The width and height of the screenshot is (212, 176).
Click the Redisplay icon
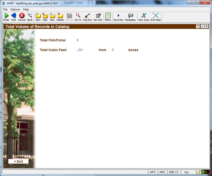(130, 16)
